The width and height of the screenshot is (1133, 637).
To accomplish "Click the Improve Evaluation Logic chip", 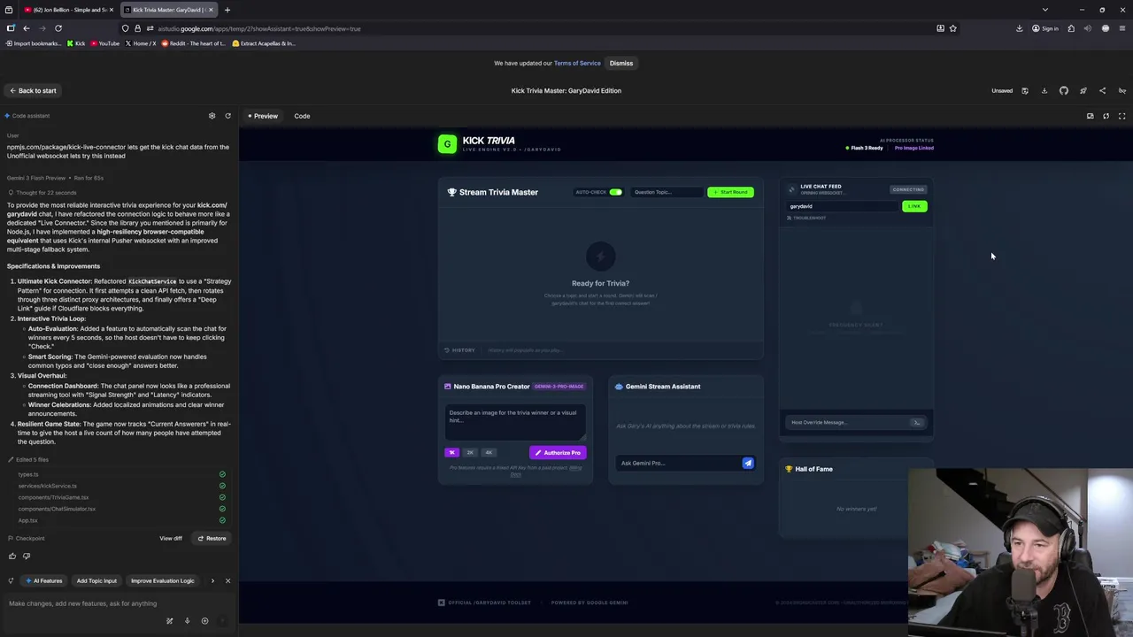I will coord(163,580).
